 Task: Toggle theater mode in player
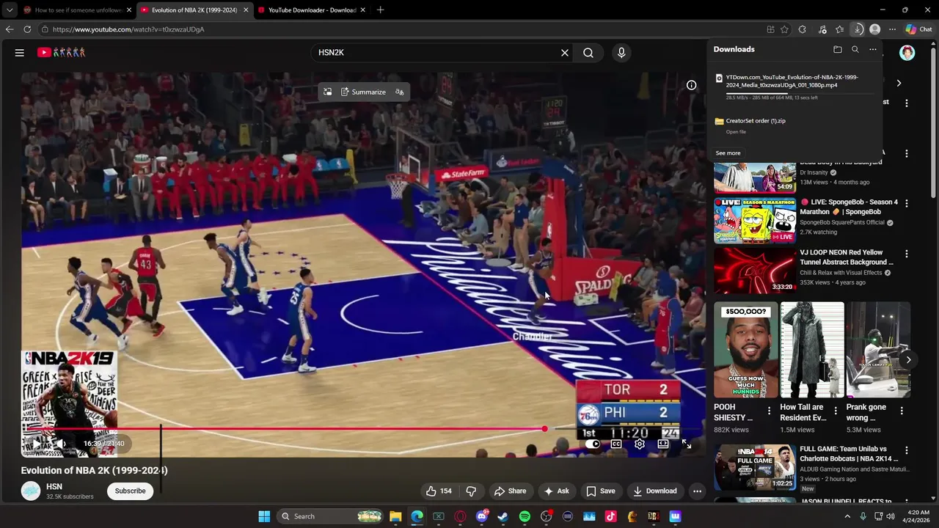tap(663, 444)
